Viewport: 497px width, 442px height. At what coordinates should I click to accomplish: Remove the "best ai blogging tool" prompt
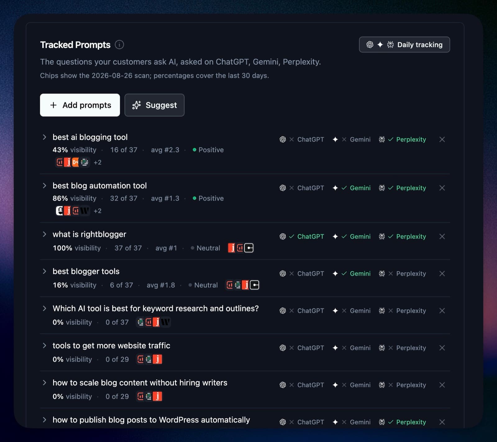(x=442, y=139)
